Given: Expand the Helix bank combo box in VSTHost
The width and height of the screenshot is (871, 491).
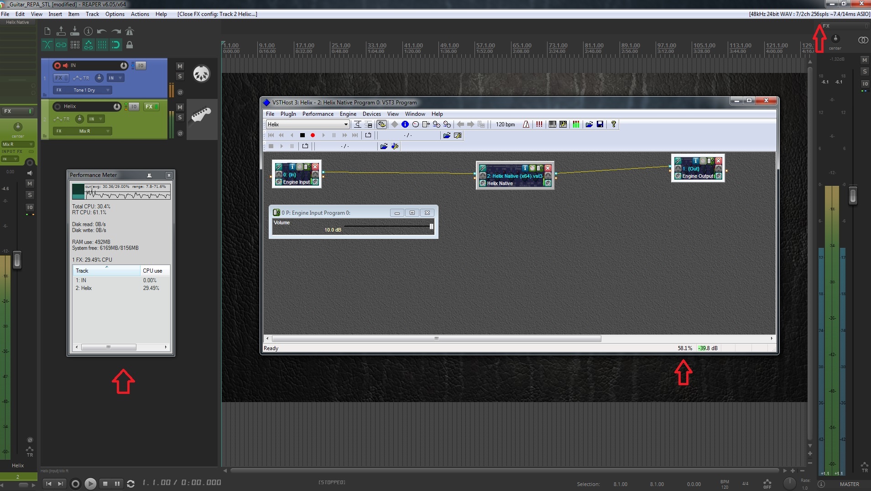Looking at the screenshot, I should click(346, 124).
